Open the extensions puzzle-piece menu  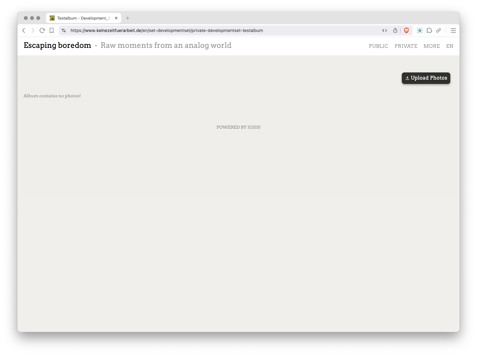[429, 30]
